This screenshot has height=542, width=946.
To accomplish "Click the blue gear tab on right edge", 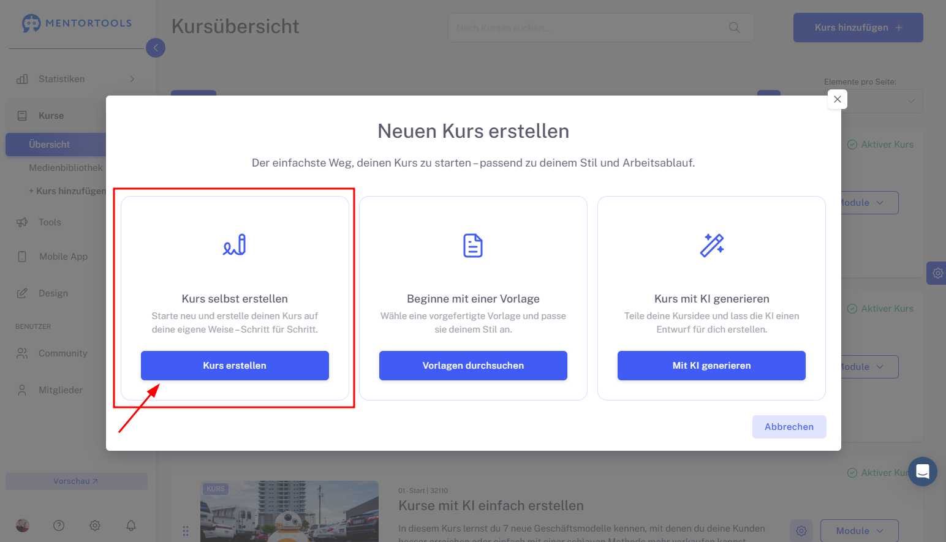I will coord(937,273).
